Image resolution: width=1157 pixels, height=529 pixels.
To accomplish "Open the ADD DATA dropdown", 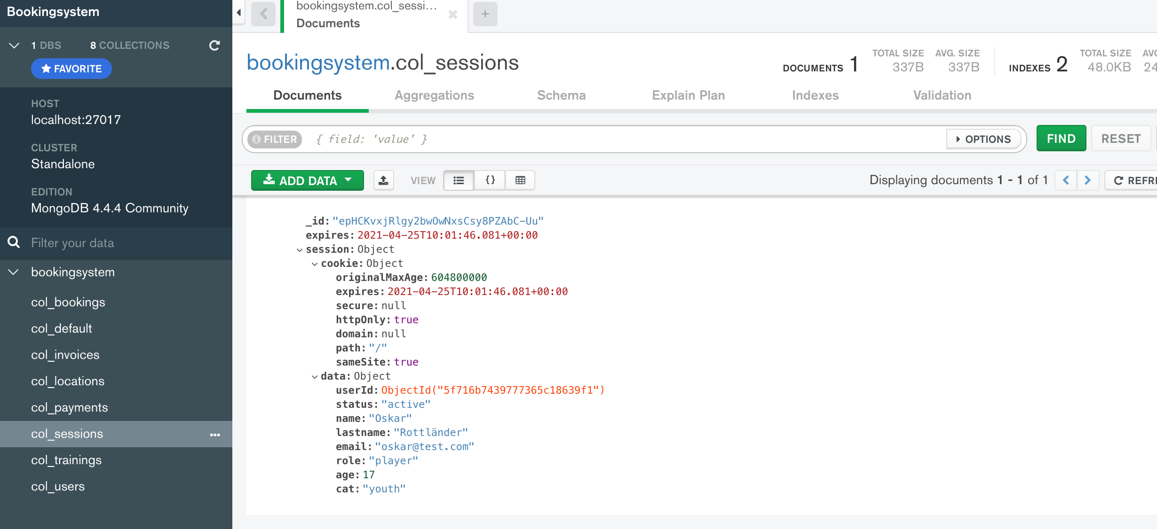I will pyautogui.click(x=308, y=180).
